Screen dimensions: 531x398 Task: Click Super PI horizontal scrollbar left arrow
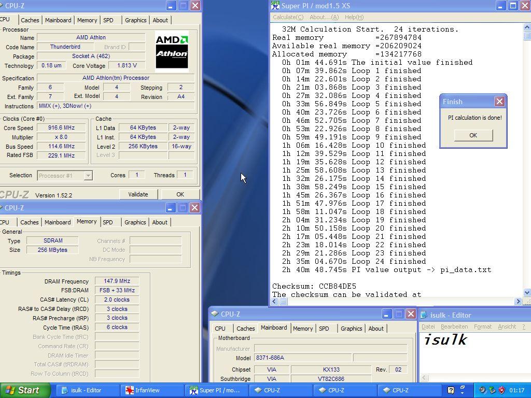click(x=274, y=301)
